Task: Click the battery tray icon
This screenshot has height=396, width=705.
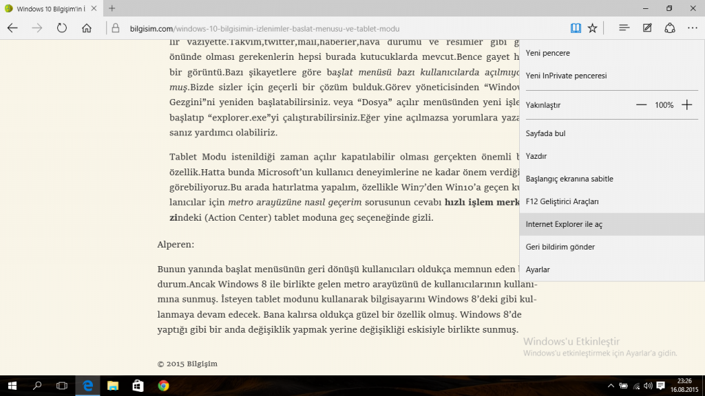Action: [623, 386]
